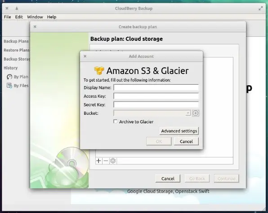Screen dimensions: 268x213
Task: Click the By Files history icon
Action: pyautogui.click(x=9, y=86)
